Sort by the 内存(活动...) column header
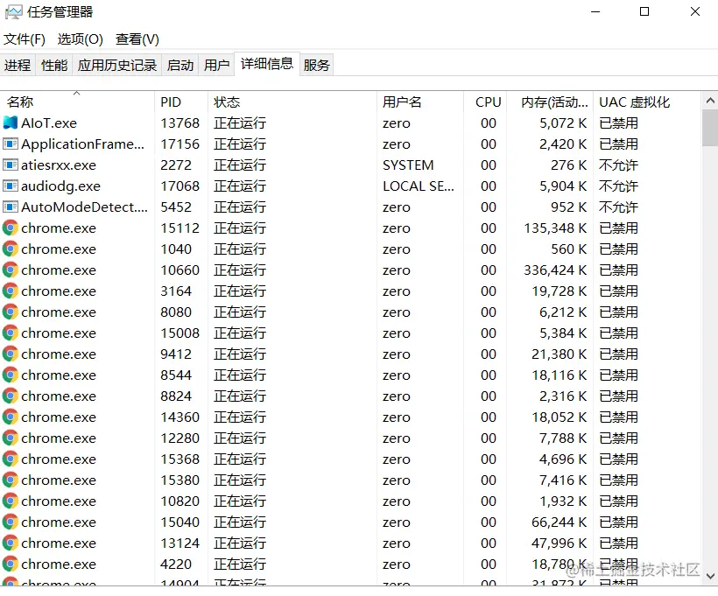Image resolution: width=718 pixels, height=596 pixels. [x=550, y=102]
